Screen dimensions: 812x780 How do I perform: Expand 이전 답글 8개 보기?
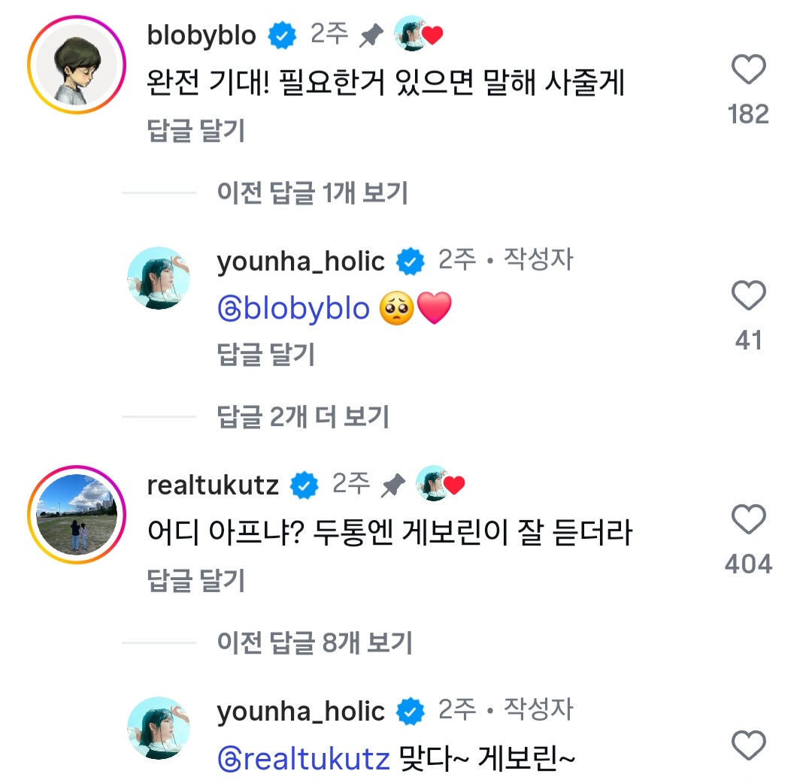click(x=314, y=642)
